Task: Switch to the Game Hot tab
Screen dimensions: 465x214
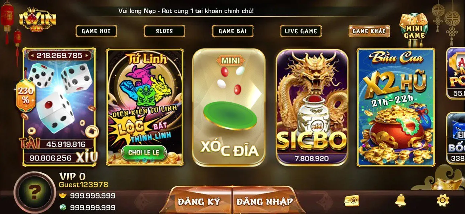Action: click(x=96, y=31)
